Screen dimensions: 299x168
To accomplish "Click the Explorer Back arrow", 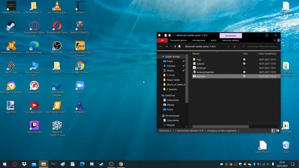I will 161,47.
